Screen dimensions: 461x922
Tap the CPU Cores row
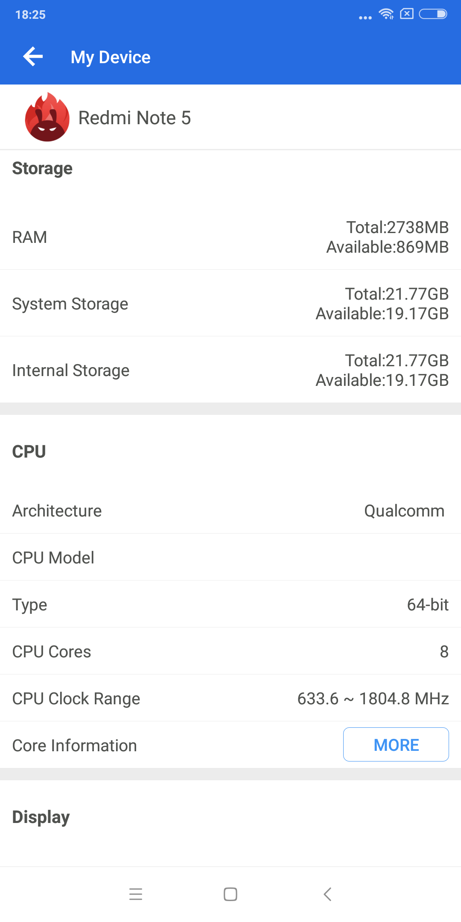pos(230,651)
